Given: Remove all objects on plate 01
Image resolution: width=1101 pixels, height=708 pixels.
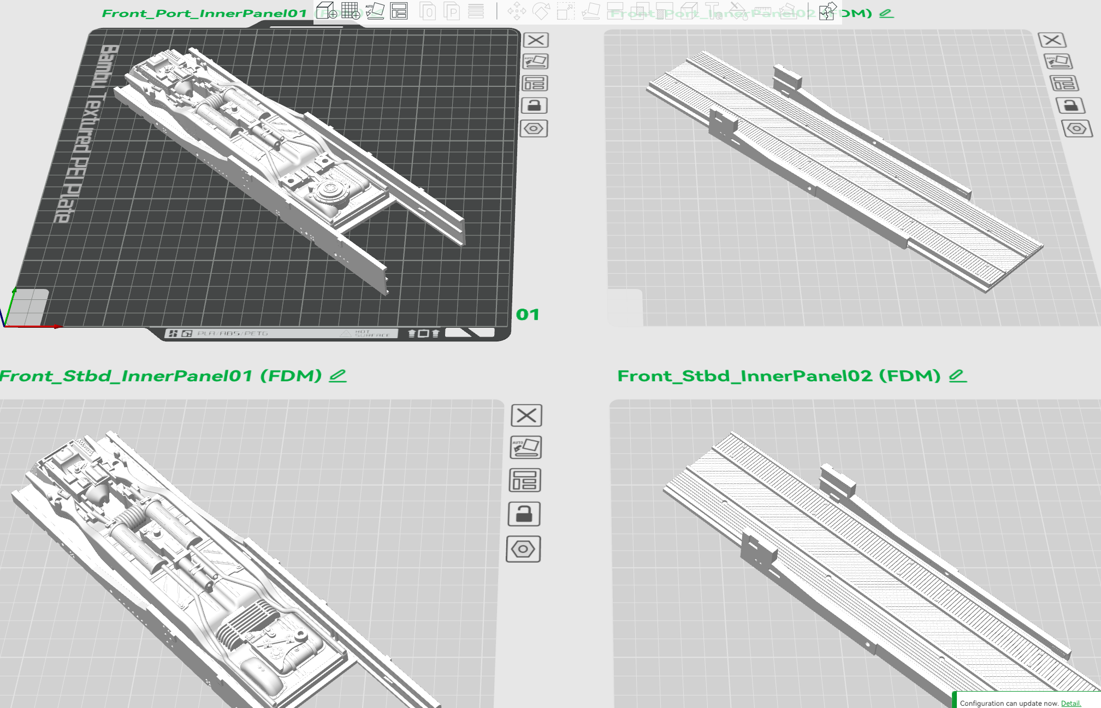Looking at the screenshot, I should pos(536,40).
